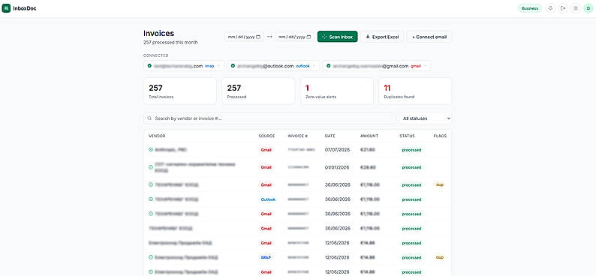Open the Processed stat card
596x276 pixels.
click(x=258, y=91)
